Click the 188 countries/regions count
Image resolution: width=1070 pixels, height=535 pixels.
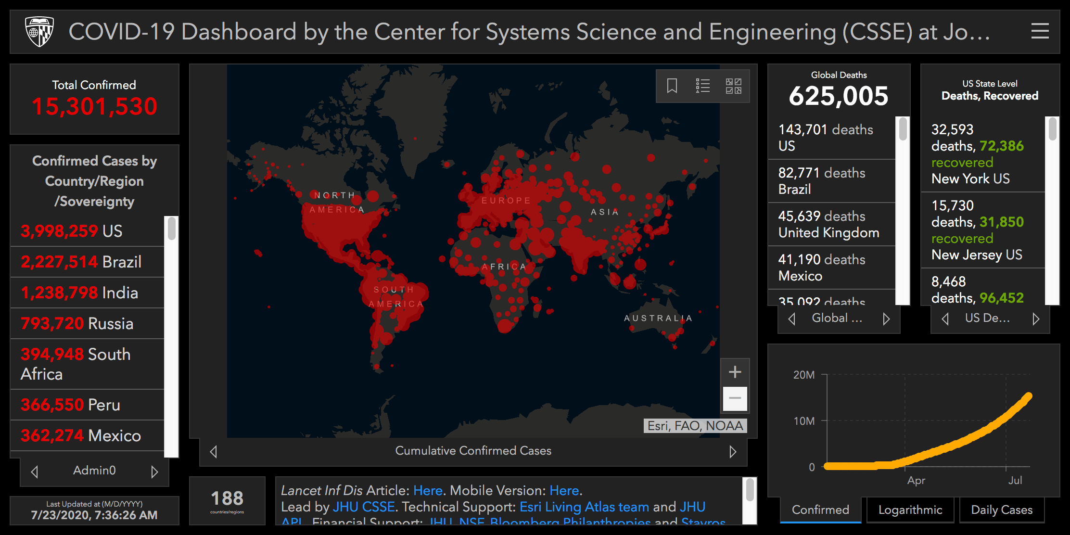(x=227, y=498)
